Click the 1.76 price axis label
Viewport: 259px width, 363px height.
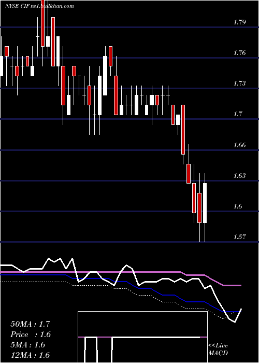click(x=239, y=53)
